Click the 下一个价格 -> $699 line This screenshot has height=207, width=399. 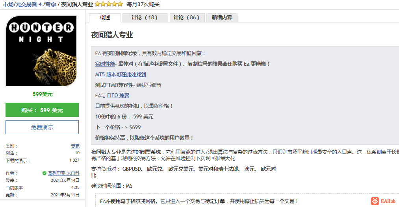coord(118,127)
